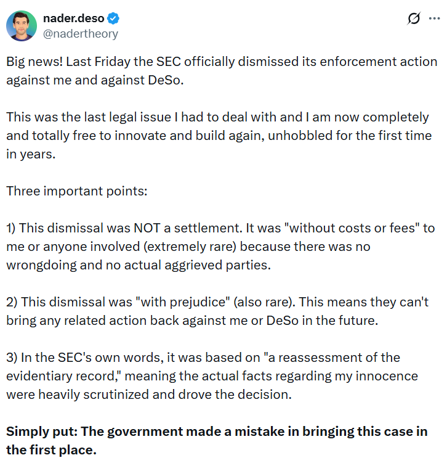The width and height of the screenshot is (447, 463).
Task: Click the paragraph starting "This was the last legal issue"
Action: click(x=219, y=136)
